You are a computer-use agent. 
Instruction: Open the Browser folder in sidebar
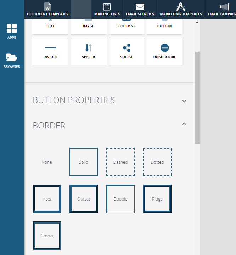12,60
